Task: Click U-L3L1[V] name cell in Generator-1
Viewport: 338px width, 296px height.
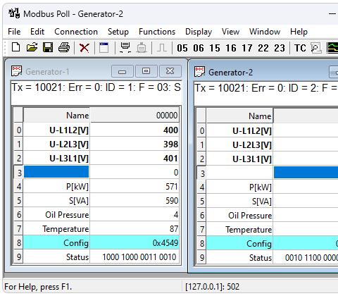Action: click(56, 158)
